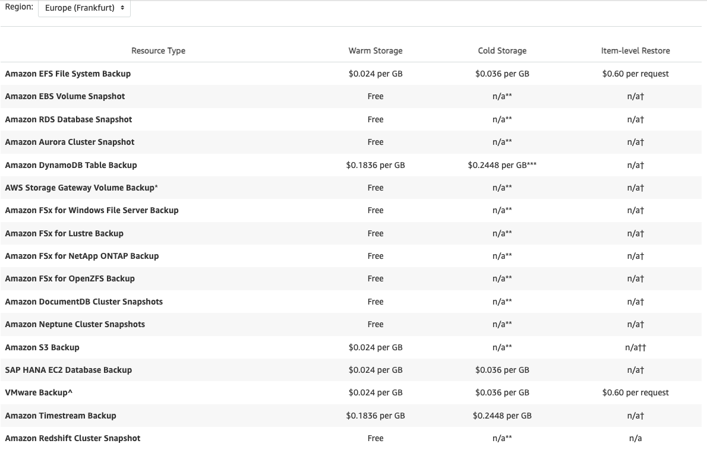This screenshot has height=450, width=707.
Task: Select Amazon FSx for NetApp ONTAP Backup
Action: coord(82,256)
